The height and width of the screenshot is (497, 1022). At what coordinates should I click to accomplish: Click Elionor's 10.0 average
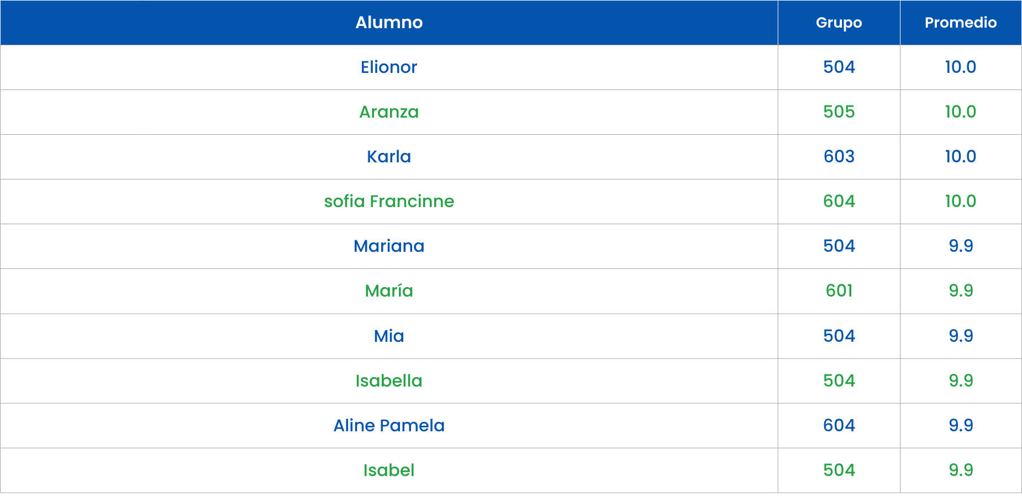(961, 67)
